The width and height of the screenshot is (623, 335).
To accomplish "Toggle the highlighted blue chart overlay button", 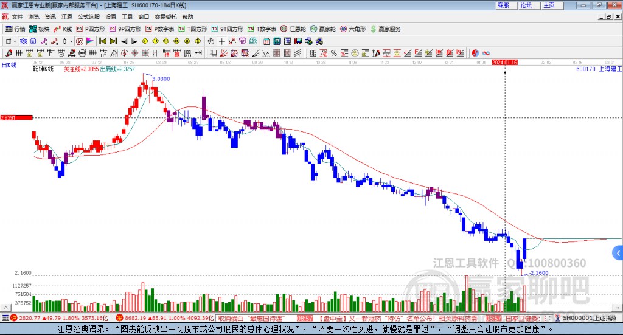I will click(24, 41).
